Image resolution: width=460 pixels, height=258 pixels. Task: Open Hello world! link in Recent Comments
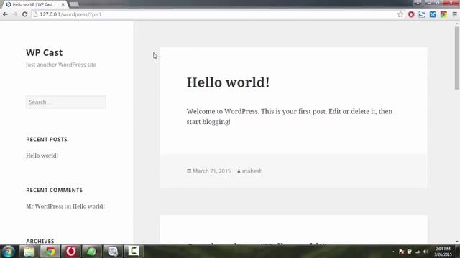(x=88, y=206)
